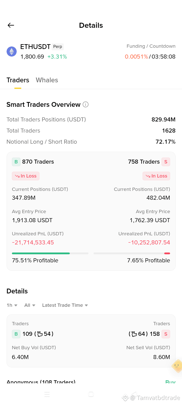Expand the 1h timeframe dropdown

12,305
